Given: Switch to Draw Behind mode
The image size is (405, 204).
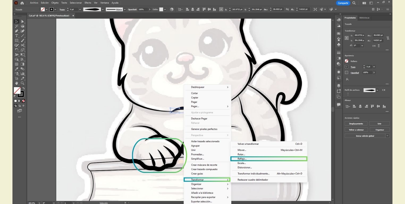Looking at the screenshot, I should tap(19, 106).
